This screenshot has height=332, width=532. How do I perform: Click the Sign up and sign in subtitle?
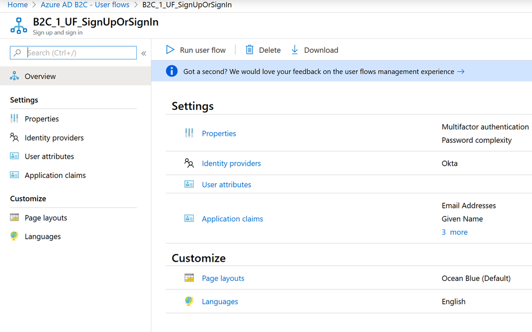(x=58, y=33)
